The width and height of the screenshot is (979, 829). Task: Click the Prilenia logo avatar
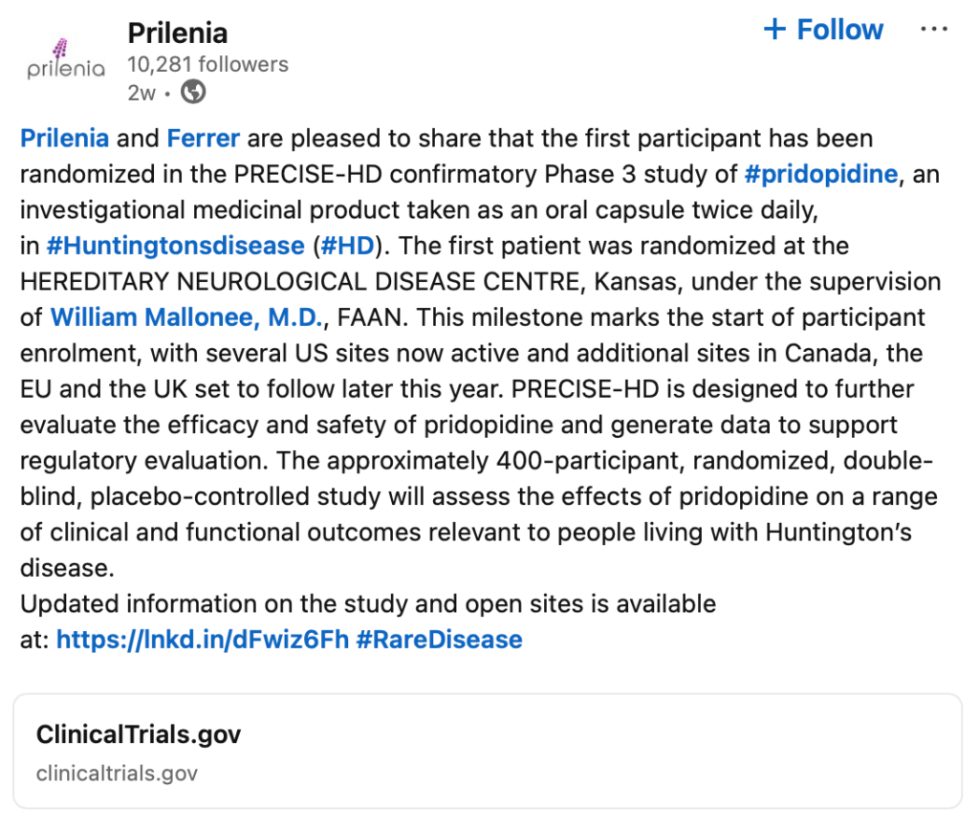[66, 60]
